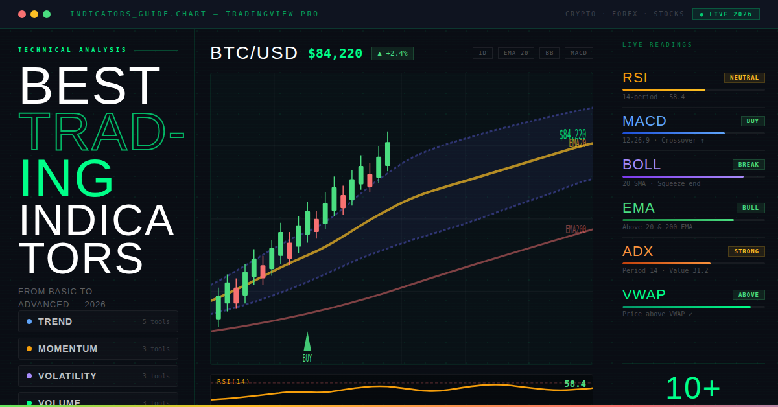Viewport: 778px width, 407px height.
Task: Click the INDICATORS_GUIDE.CHART window title
Action: click(x=194, y=14)
